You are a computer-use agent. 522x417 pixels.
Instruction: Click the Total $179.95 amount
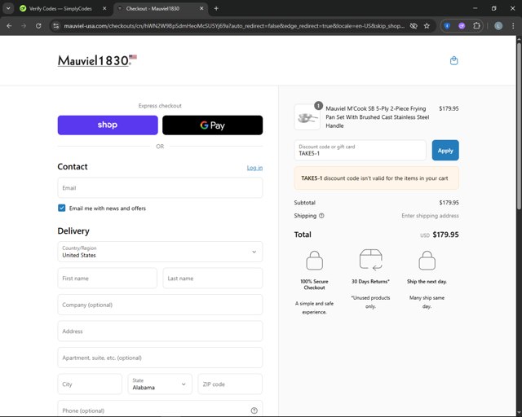[445, 235]
